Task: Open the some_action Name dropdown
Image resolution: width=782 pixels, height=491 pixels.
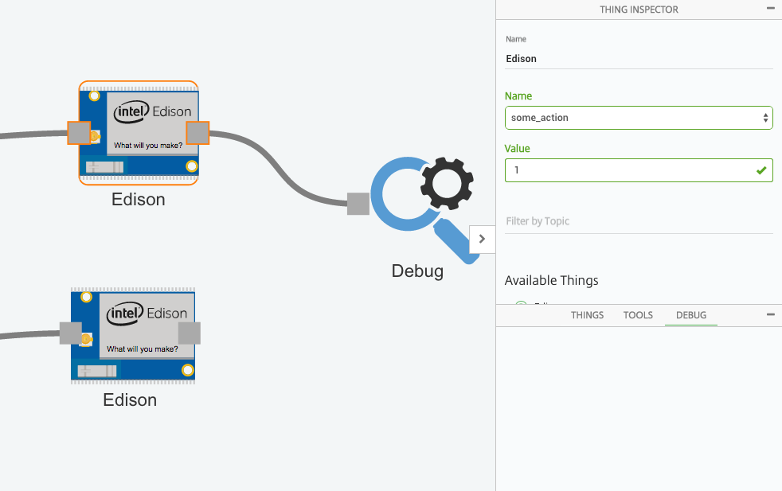Action: 639,118
